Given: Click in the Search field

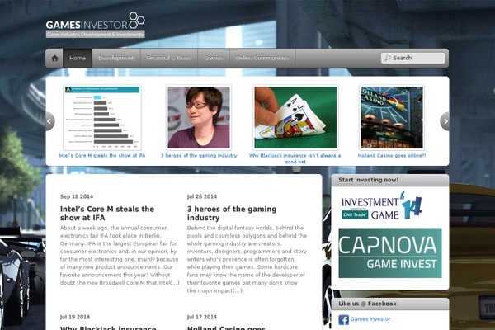Looking at the screenshot, I should (x=413, y=58).
